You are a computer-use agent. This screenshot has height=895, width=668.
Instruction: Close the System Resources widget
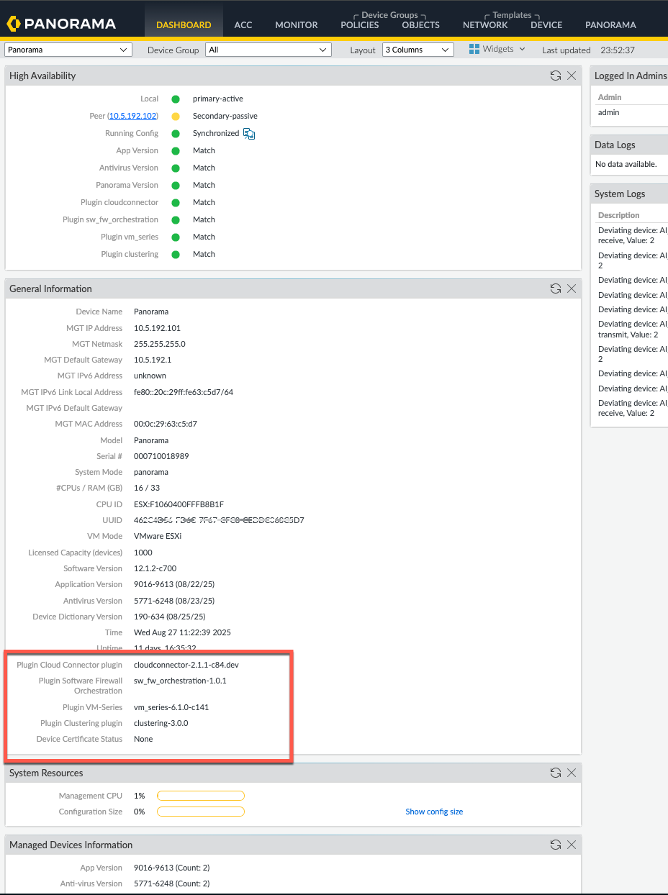[x=572, y=773]
